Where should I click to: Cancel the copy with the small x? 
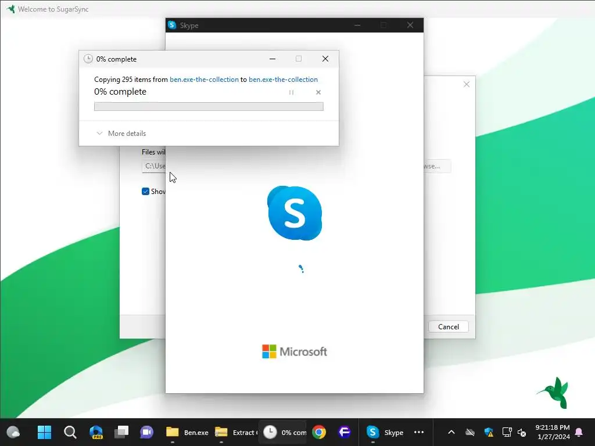pos(318,92)
